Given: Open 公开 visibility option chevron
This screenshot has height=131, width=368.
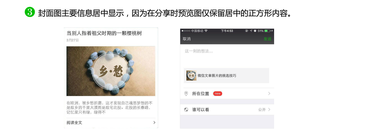Looking at the screenshot, I should (269, 110).
